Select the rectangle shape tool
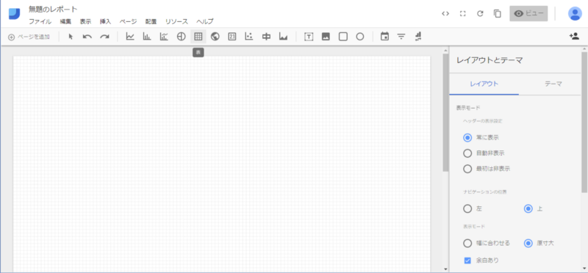Viewport: 588px width, 273px height. tap(343, 37)
